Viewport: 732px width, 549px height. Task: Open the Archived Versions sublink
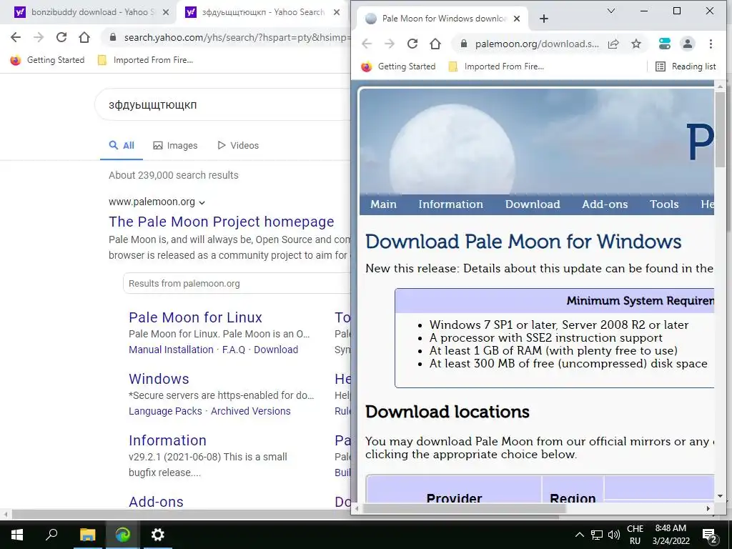[x=251, y=411]
